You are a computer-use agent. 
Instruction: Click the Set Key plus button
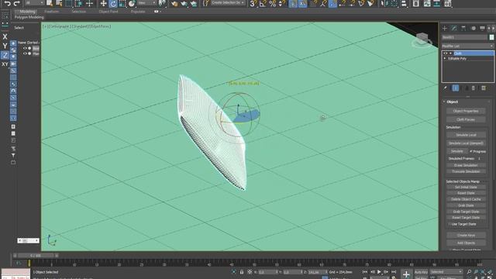click(406, 274)
